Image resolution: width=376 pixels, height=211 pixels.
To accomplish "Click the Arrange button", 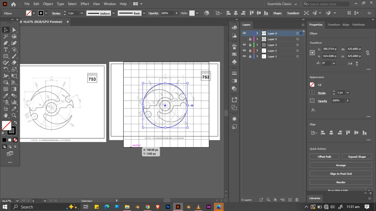I will [x=341, y=165].
